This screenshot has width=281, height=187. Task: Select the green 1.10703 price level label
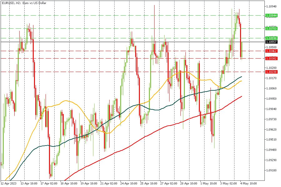271,28
